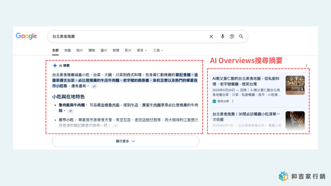Click the Google logo
The height and width of the screenshot is (186, 331).
[x=26, y=36]
